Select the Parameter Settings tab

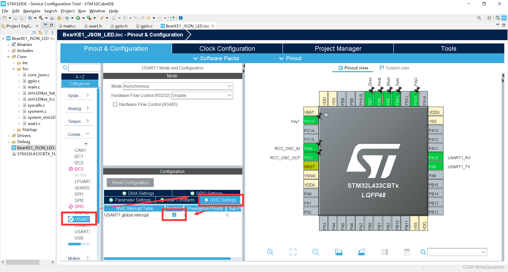pos(130,200)
